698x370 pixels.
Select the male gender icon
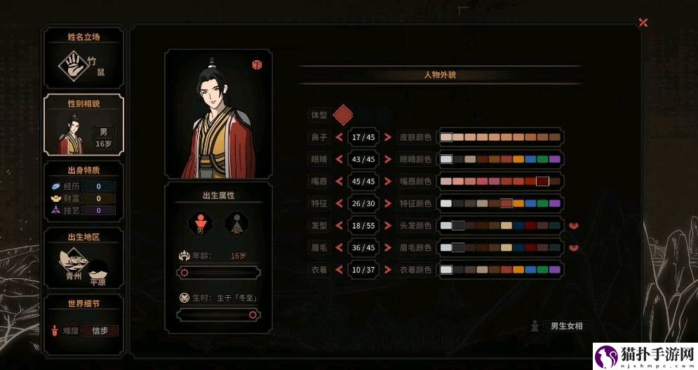click(x=201, y=224)
